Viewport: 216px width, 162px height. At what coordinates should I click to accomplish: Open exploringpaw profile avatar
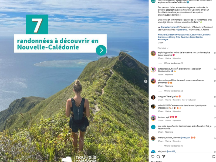[153, 53]
